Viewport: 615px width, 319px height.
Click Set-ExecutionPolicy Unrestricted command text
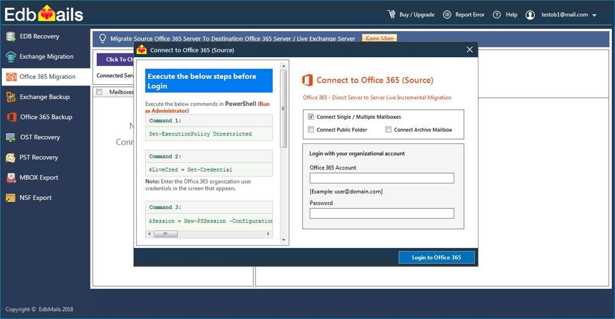click(200, 134)
